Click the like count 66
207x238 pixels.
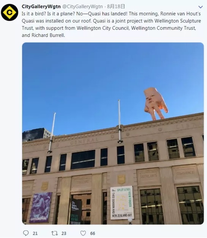tap(93, 233)
